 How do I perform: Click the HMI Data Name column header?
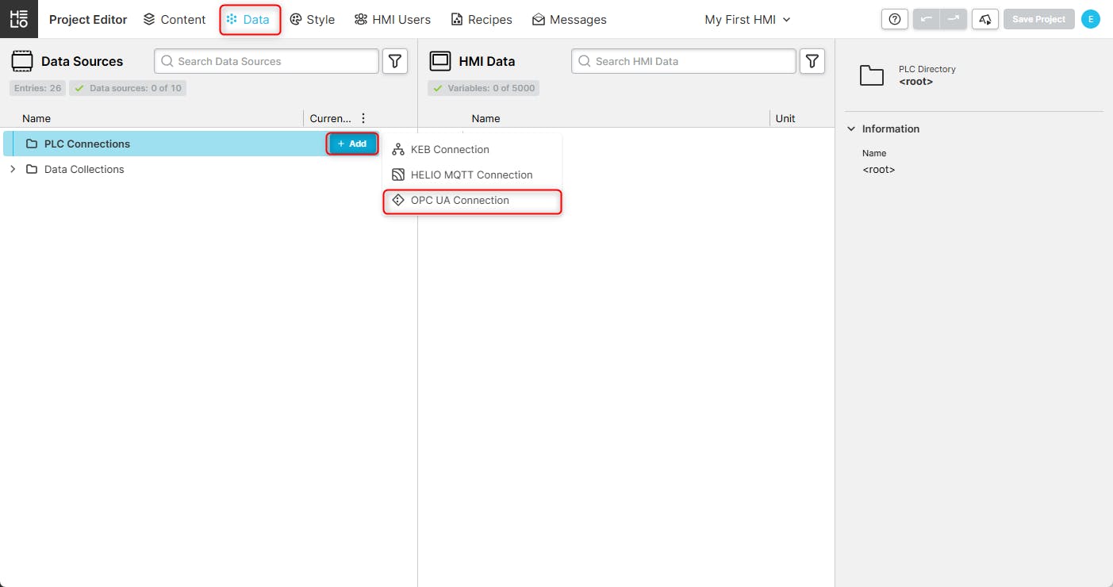coord(485,118)
